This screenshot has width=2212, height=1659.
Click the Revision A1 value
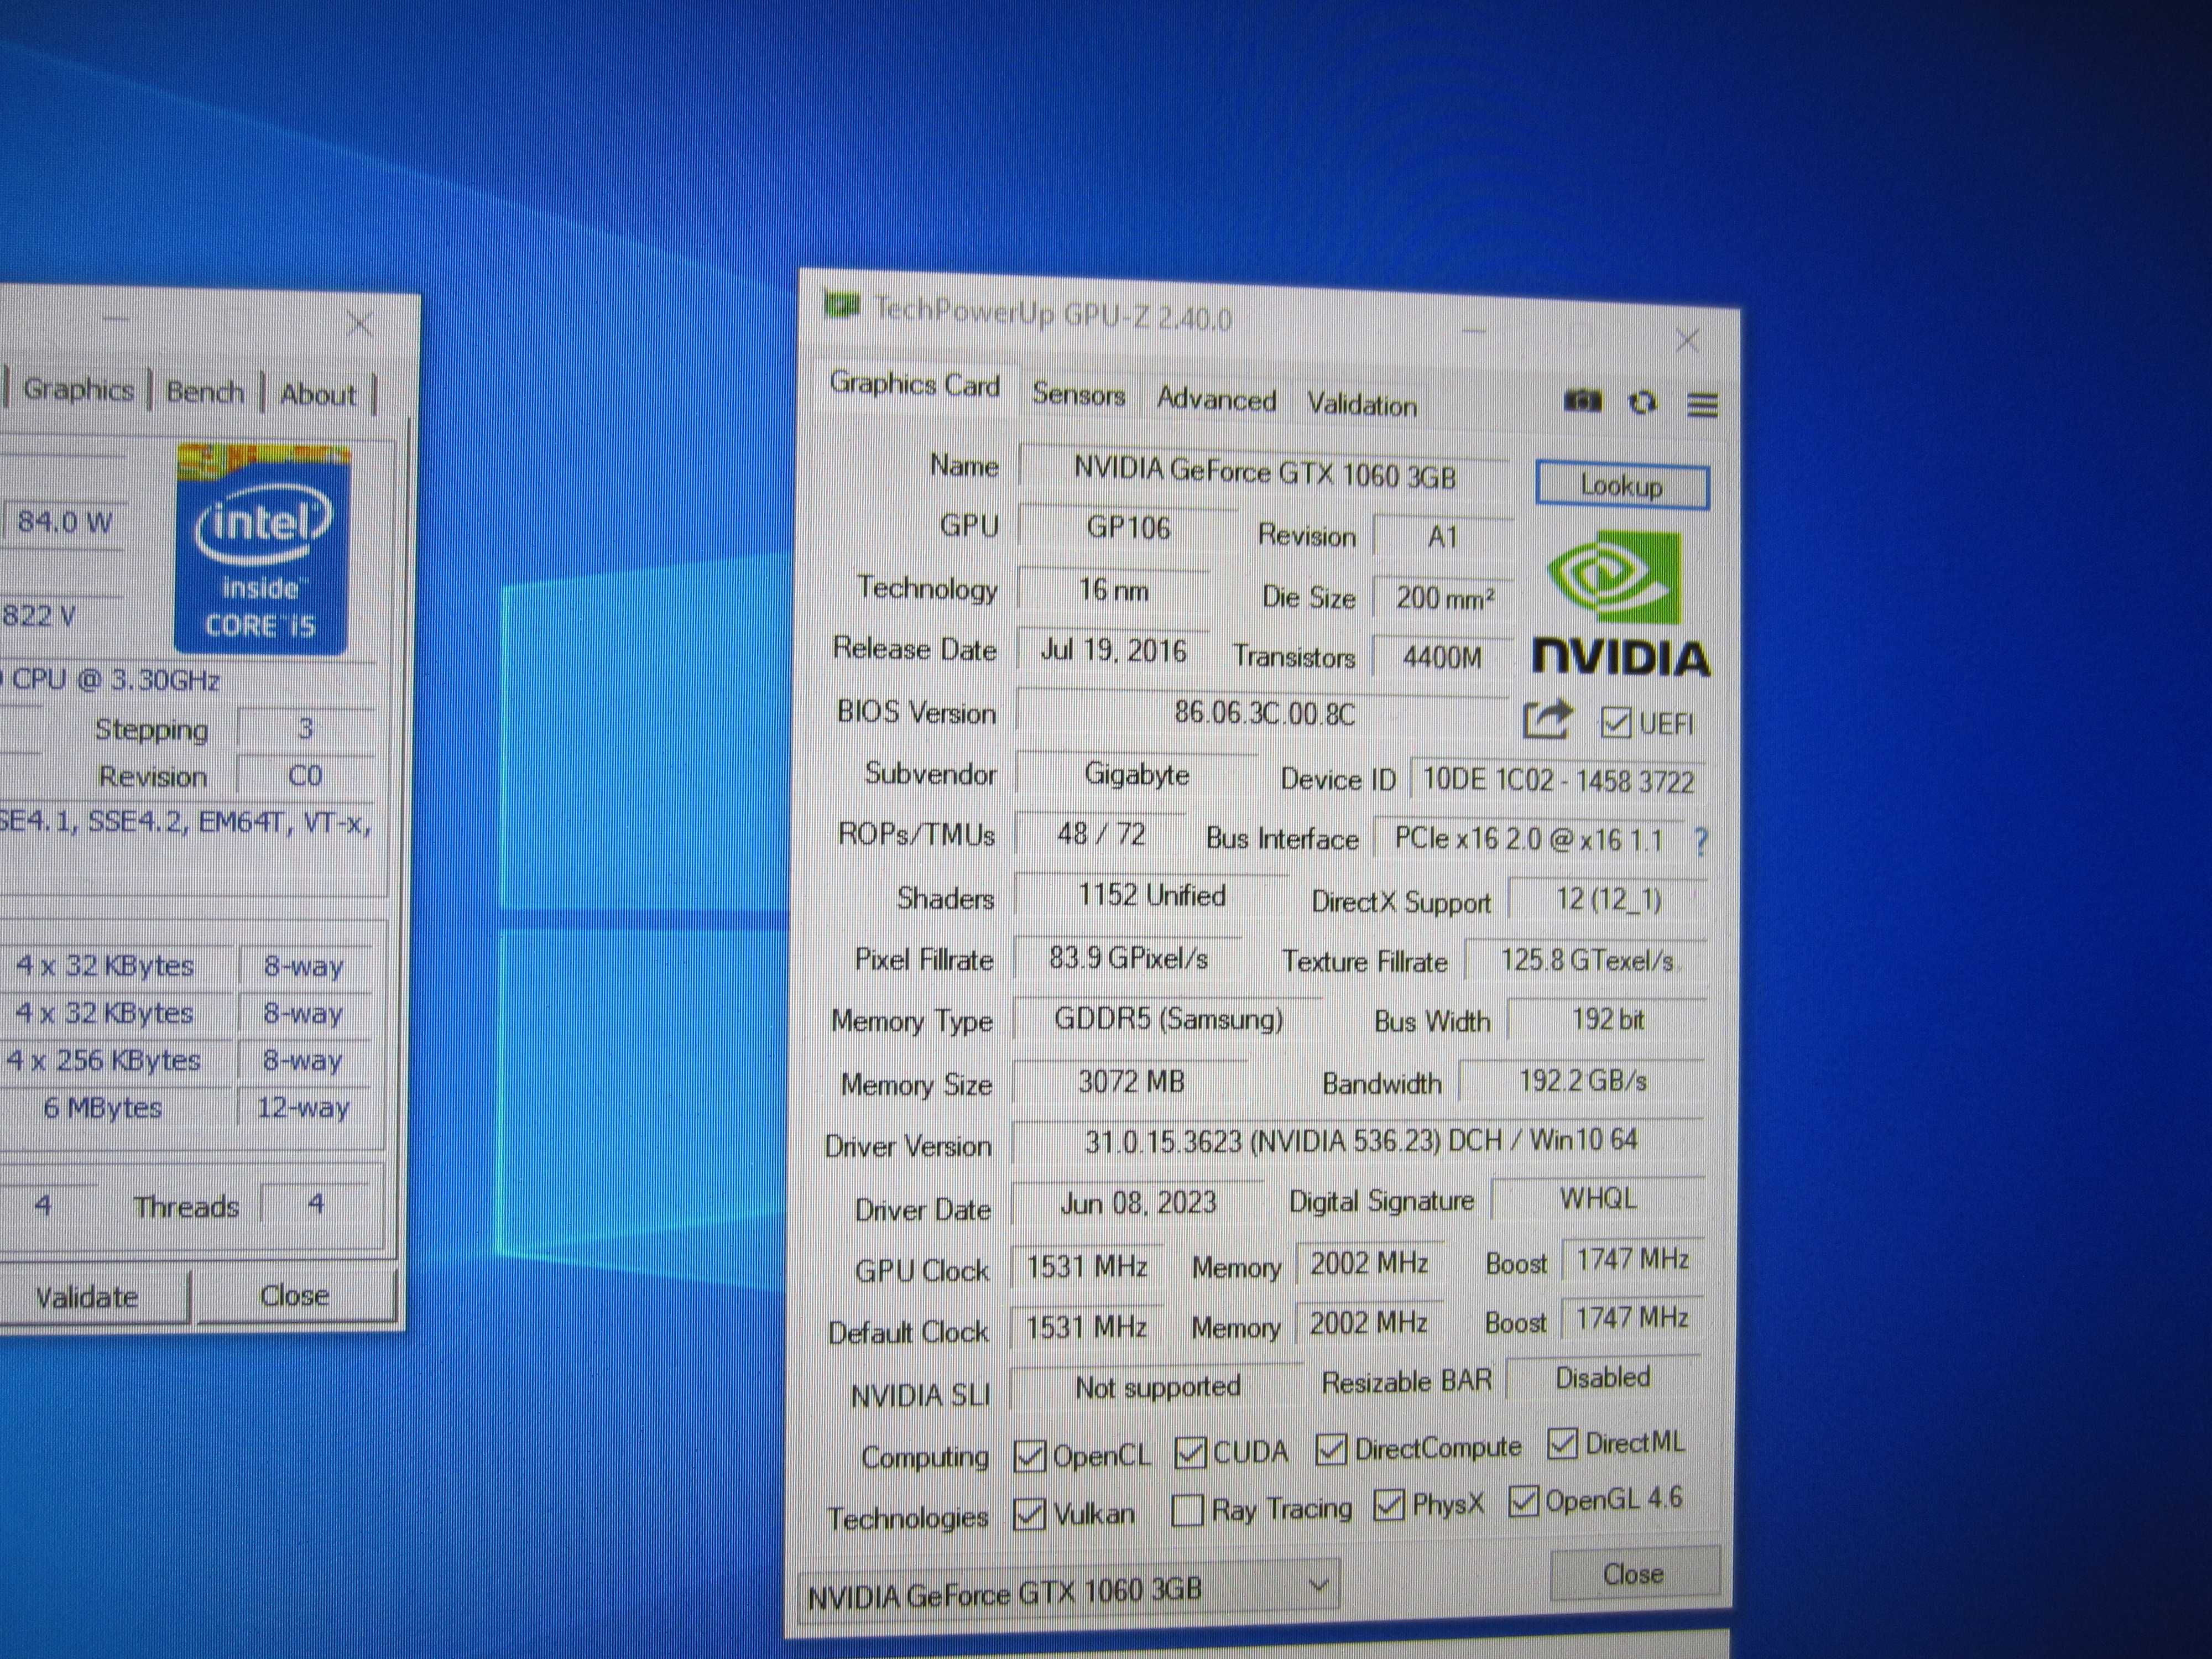click(x=1443, y=537)
